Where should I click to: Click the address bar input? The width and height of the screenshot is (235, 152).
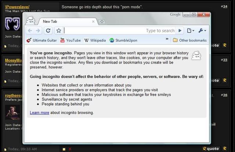pyautogui.click(x=120, y=31)
